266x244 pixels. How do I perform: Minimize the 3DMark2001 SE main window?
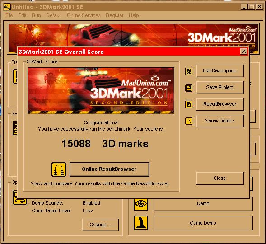[x=244, y=7]
